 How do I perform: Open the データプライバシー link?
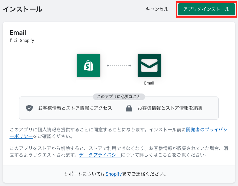click(100, 155)
